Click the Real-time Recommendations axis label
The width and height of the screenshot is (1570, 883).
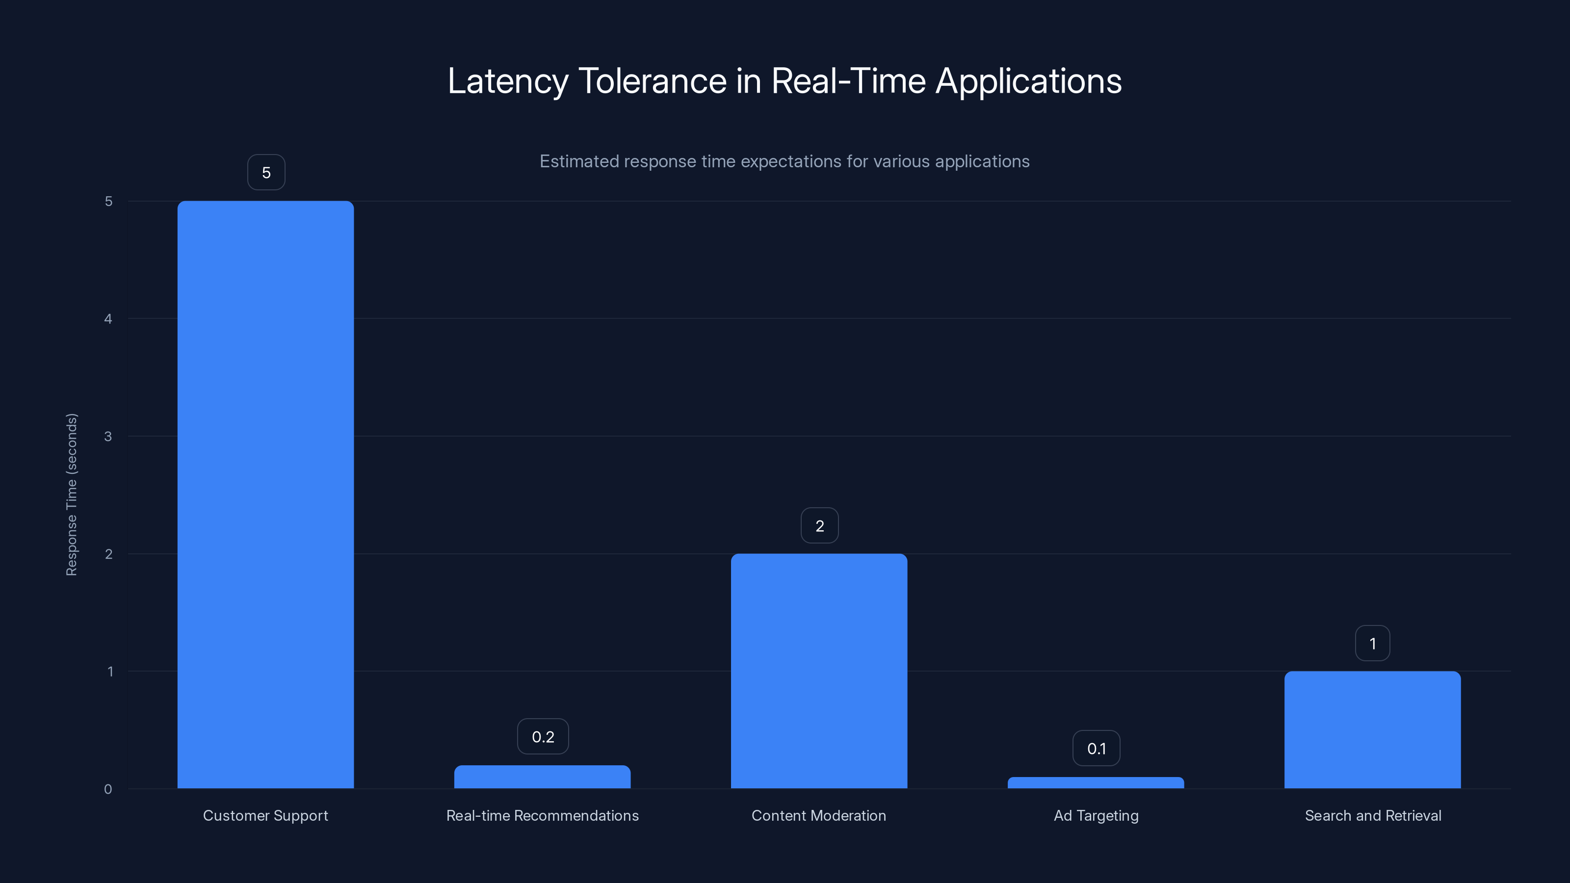click(x=542, y=815)
